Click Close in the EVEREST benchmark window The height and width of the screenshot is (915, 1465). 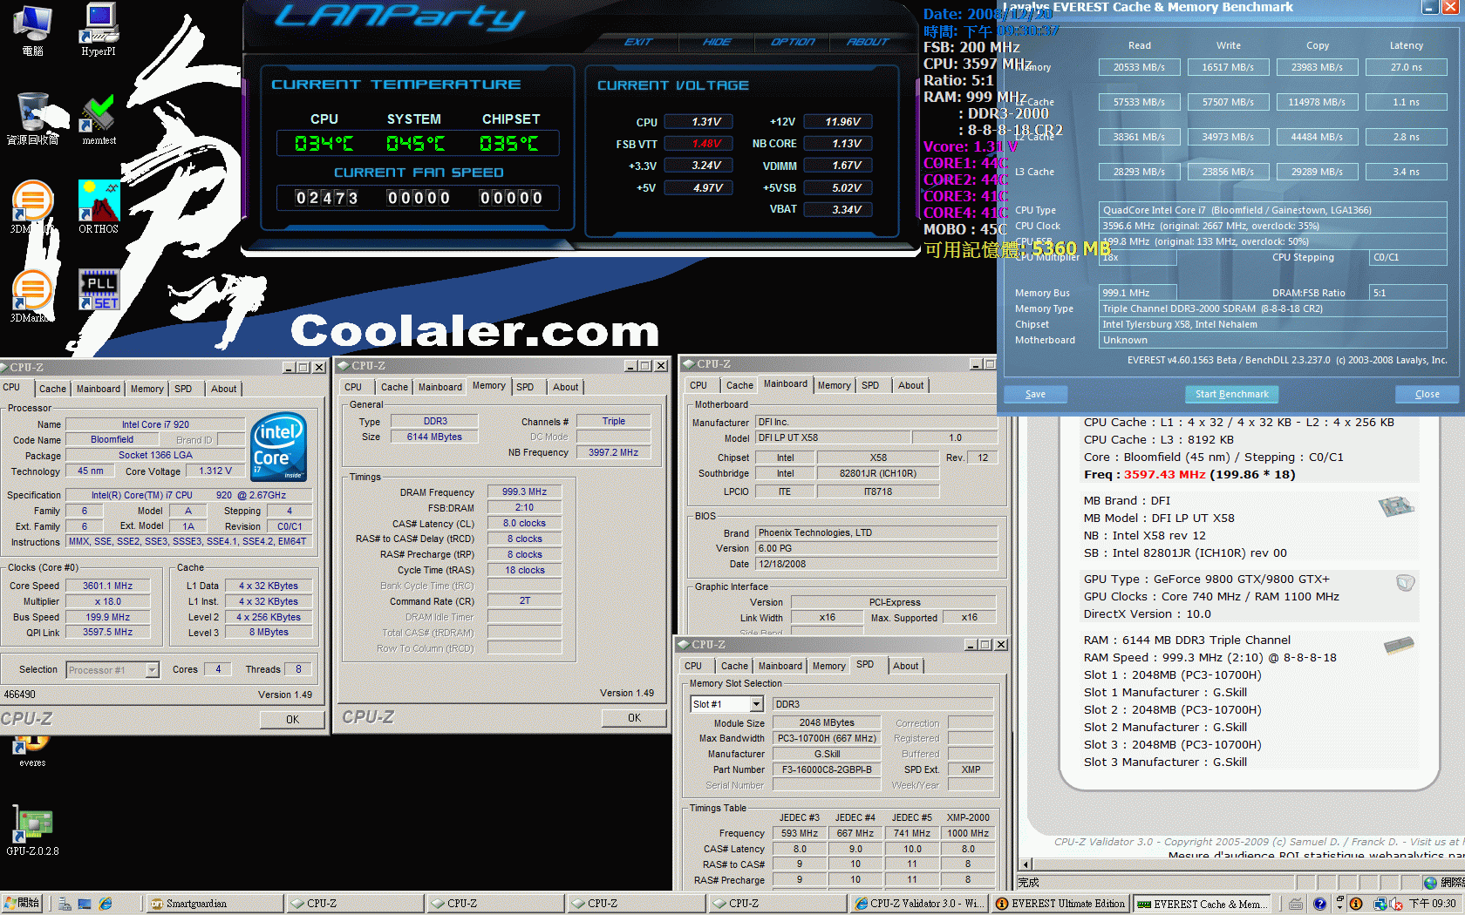click(1428, 394)
